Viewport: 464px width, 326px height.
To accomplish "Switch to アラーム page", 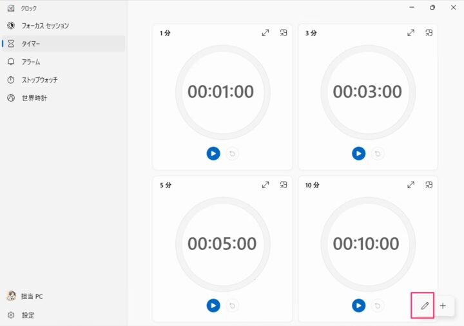I will pyautogui.click(x=31, y=62).
